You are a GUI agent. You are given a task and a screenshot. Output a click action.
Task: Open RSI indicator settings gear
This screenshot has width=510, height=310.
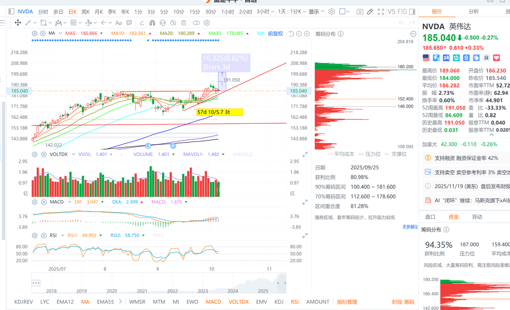pos(34,235)
